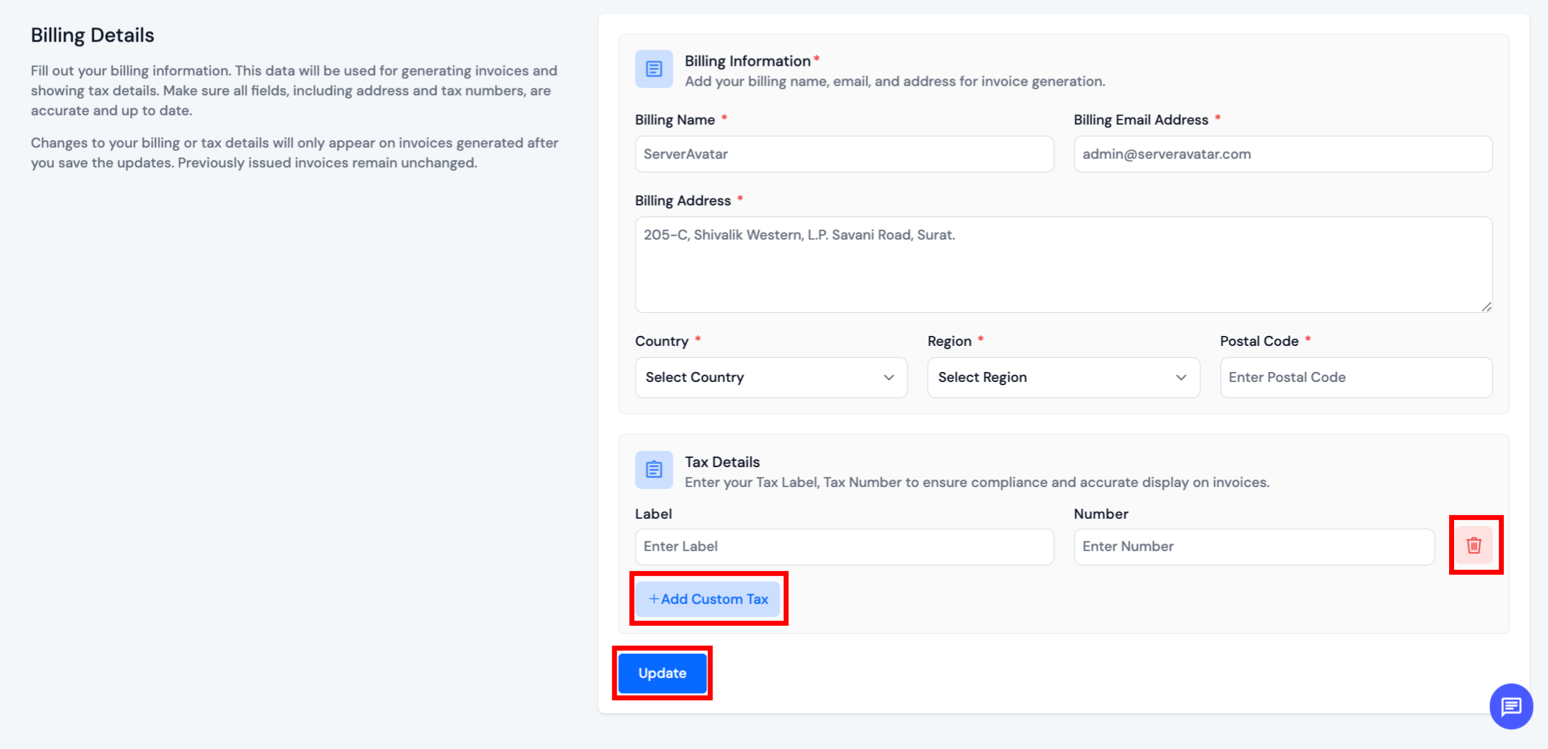
Task: Click the Billing Details page heading
Action: (x=93, y=35)
